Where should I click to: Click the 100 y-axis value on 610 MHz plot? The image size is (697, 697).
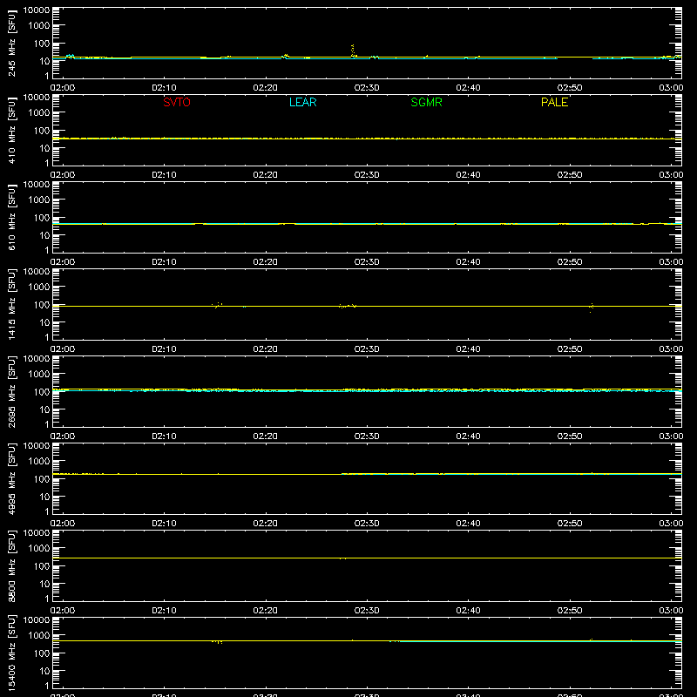point(42,217)
